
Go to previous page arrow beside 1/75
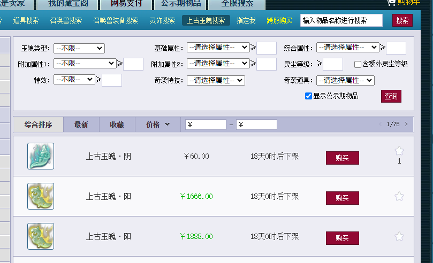coord(381,125)
